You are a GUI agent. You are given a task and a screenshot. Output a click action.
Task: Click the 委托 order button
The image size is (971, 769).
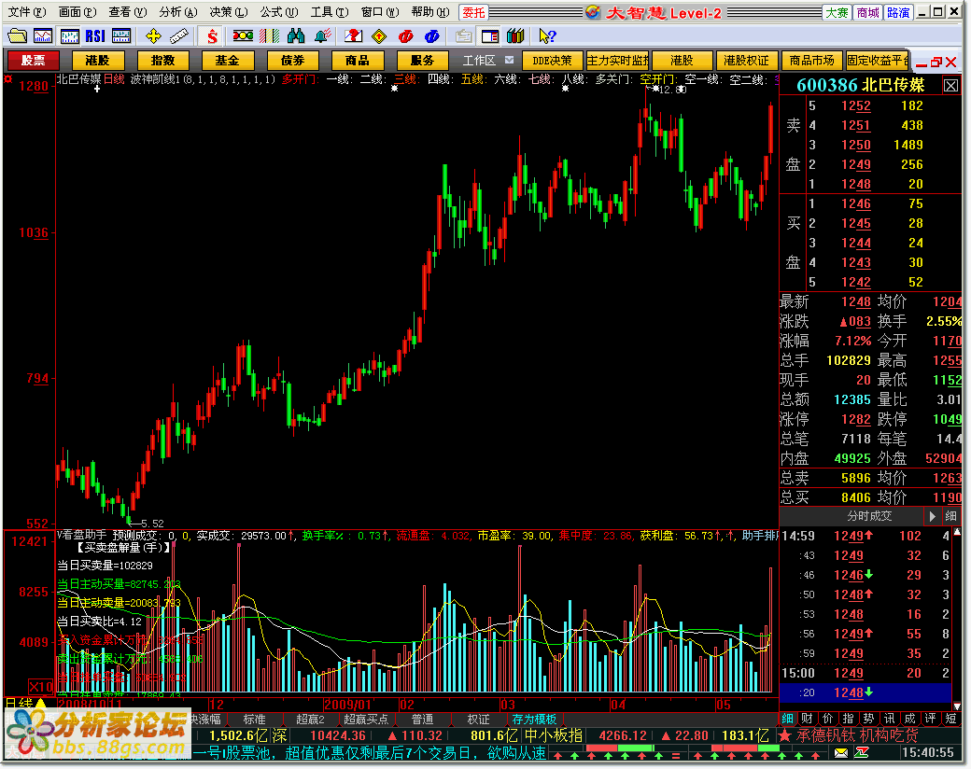click(x=473, y=12)
